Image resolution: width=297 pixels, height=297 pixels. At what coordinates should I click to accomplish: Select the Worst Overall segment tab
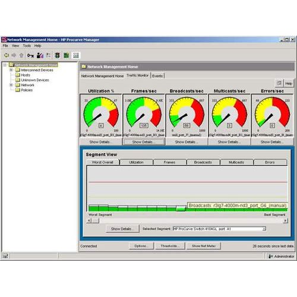click(103, 162)
